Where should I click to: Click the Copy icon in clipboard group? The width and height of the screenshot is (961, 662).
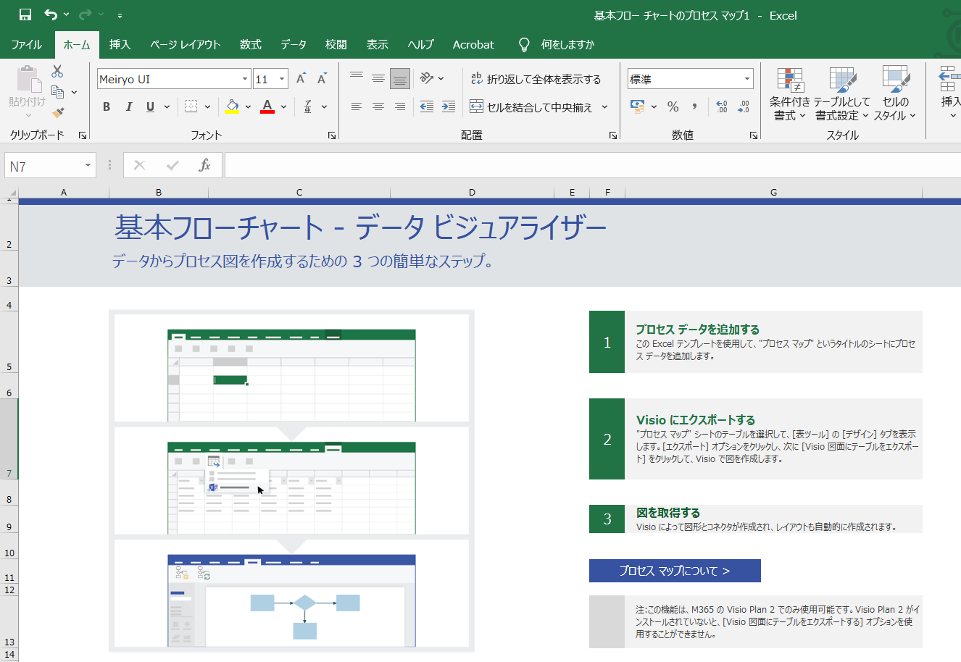(58, 92)
